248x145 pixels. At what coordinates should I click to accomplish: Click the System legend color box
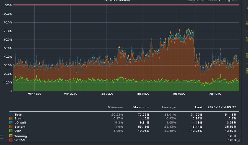[x=11, y=126]
